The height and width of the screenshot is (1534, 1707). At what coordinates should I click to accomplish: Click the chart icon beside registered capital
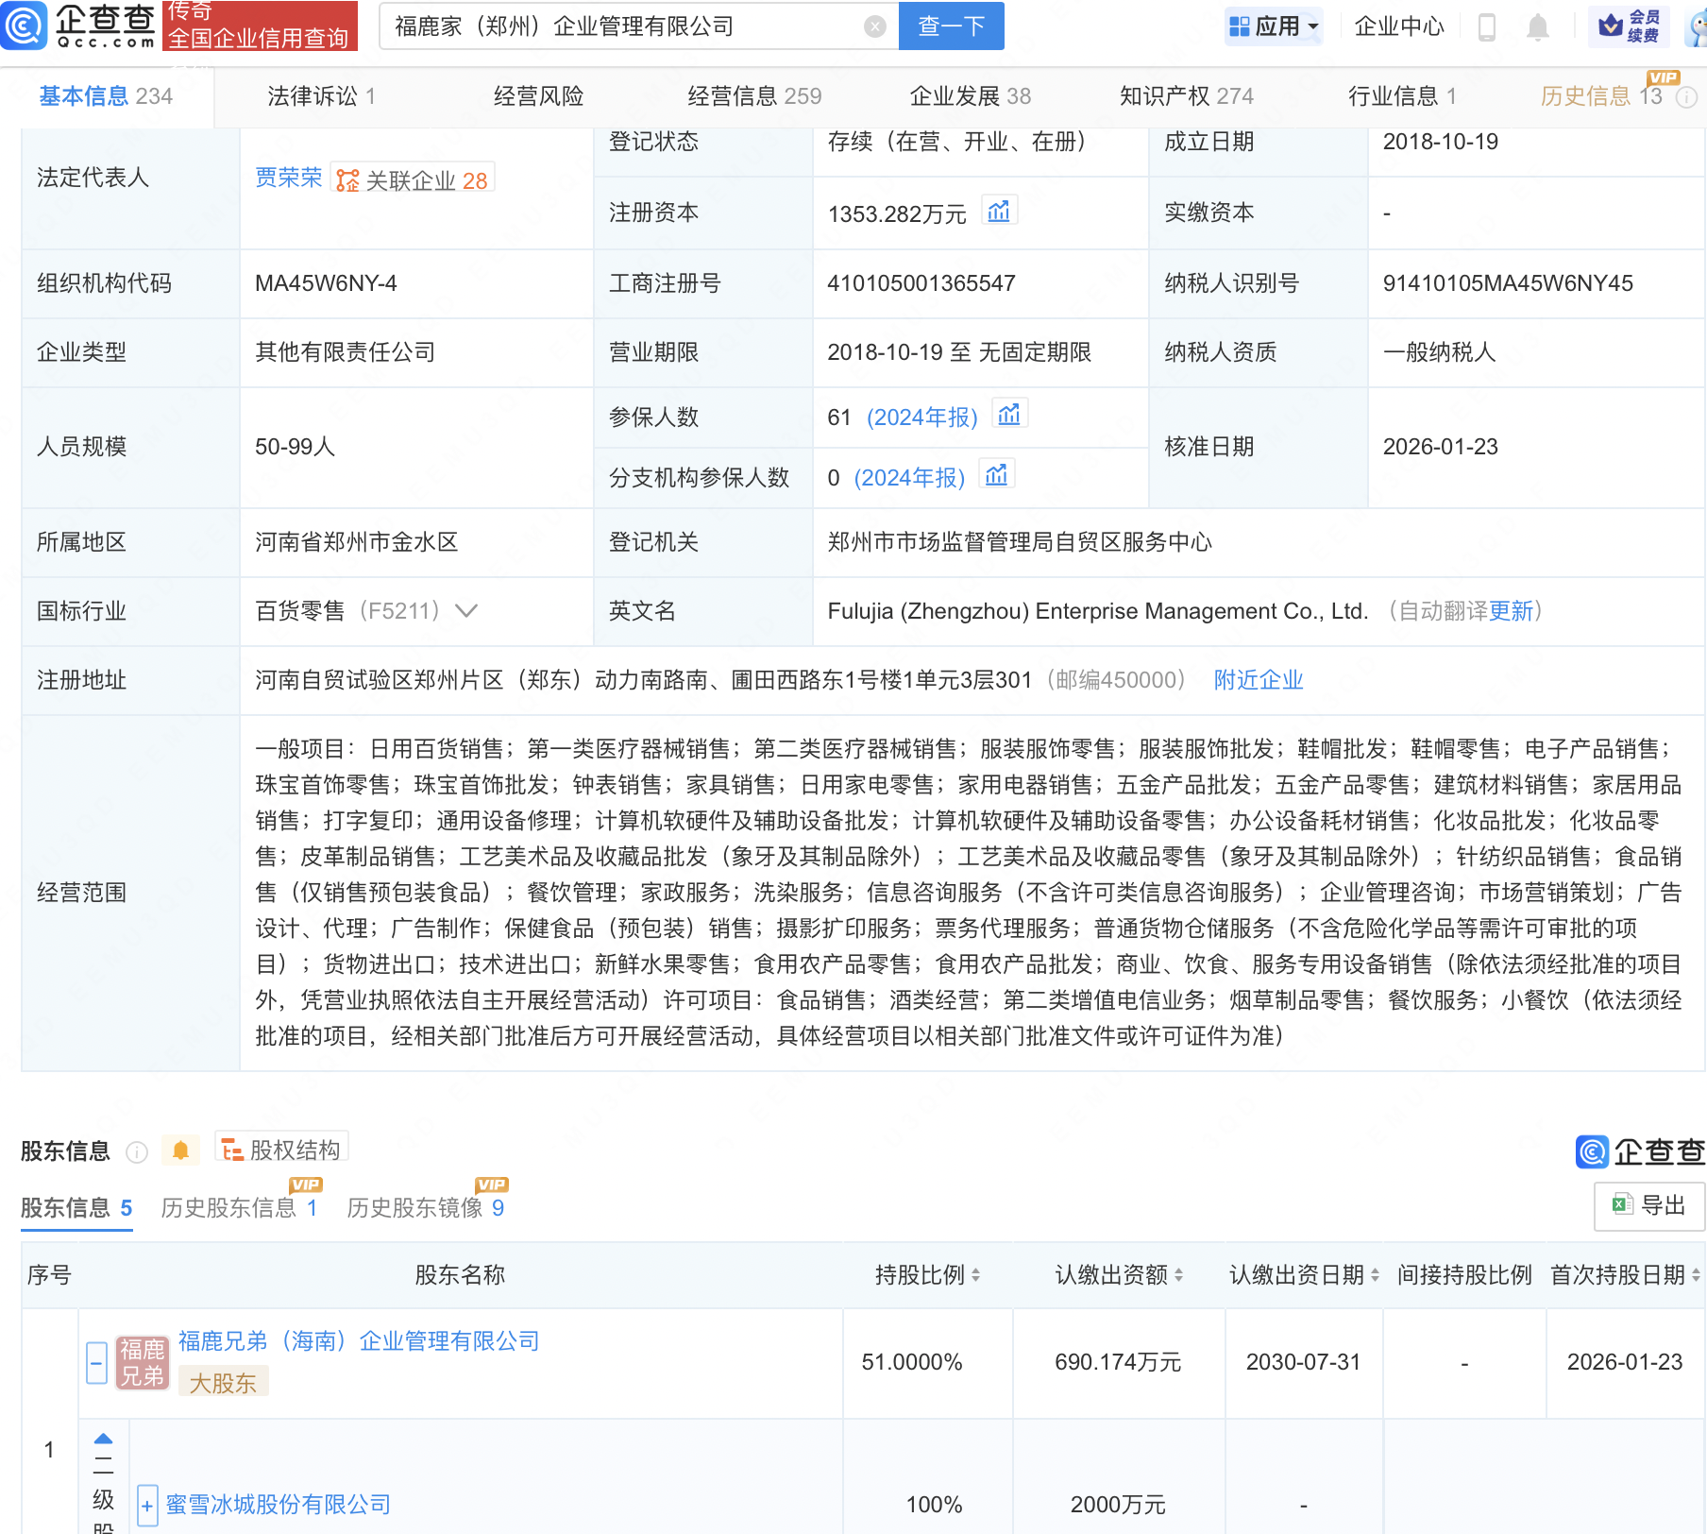click(x=998, y=212)
